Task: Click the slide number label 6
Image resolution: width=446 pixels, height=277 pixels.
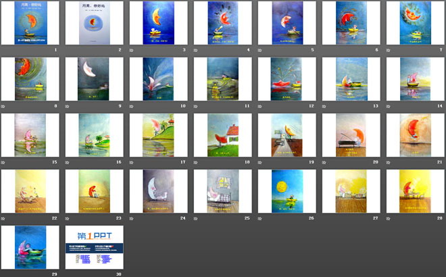Action: coord(376,50)
